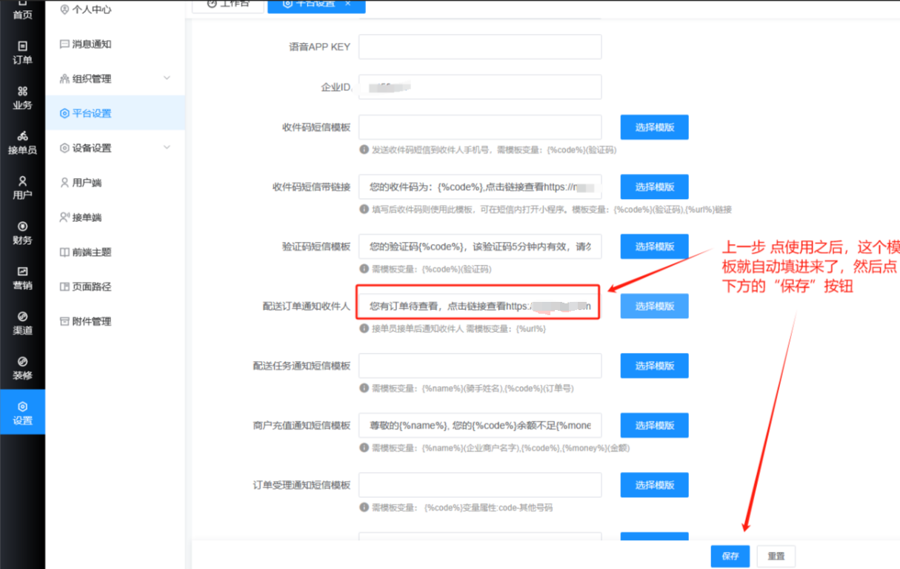Focus the 验证码短信模板 input field

point(480,246)
